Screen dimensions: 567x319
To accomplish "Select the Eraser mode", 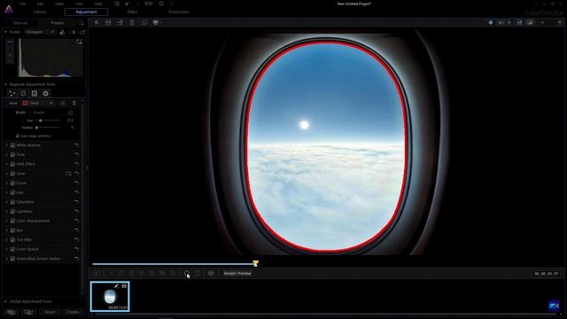I will [39, 113].
